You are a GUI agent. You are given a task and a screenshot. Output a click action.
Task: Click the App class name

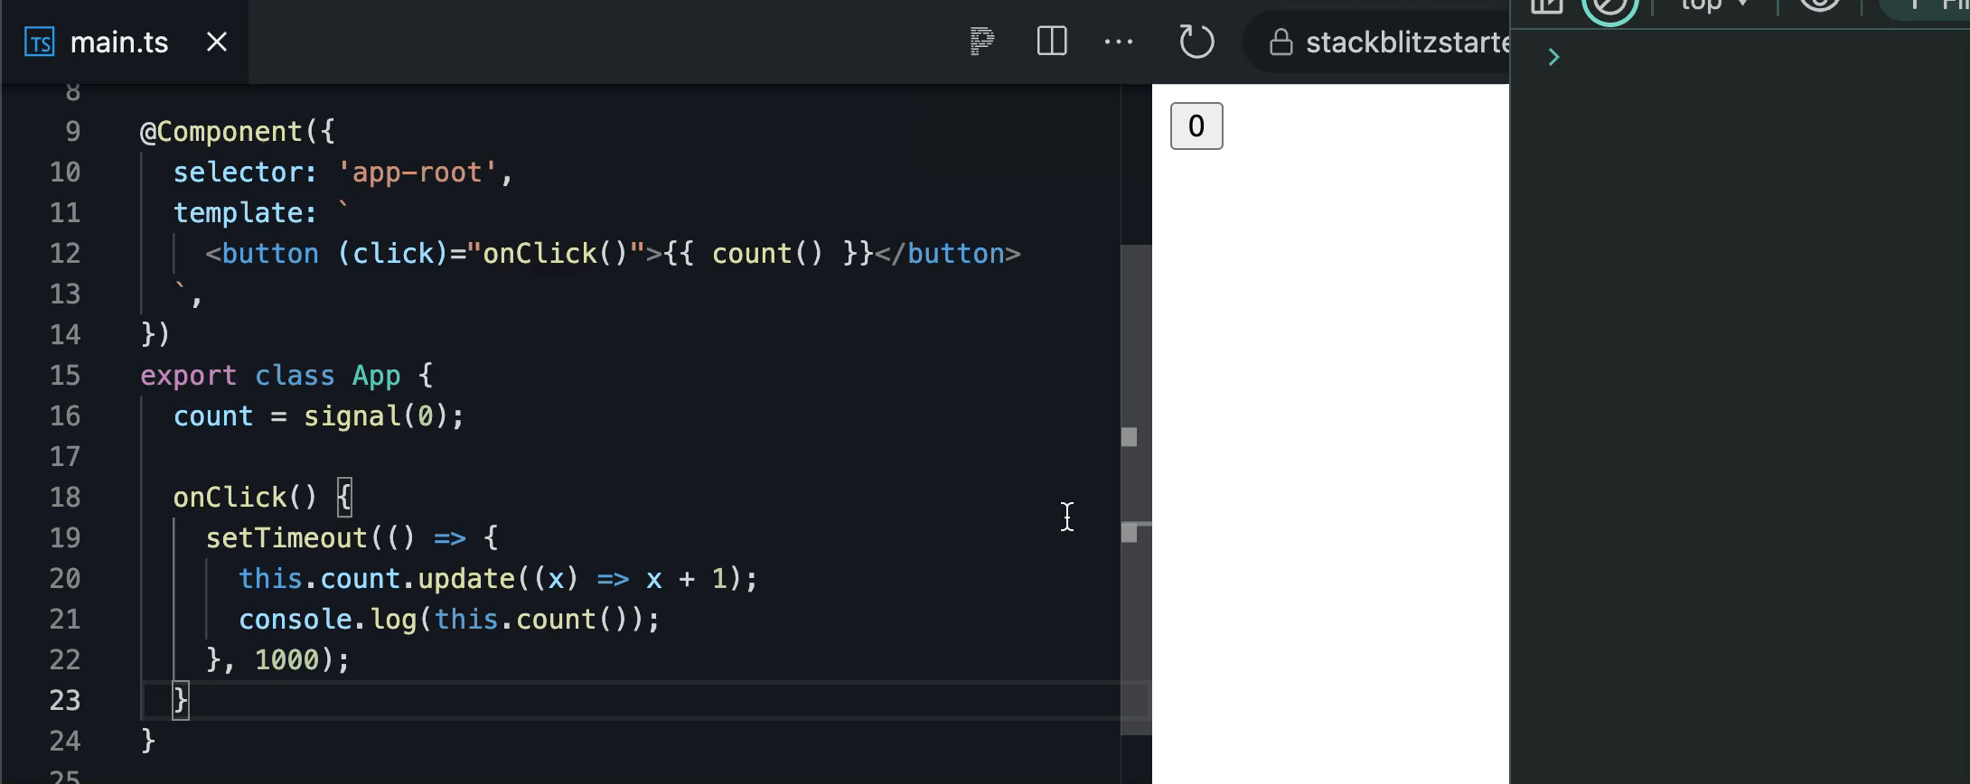click(376, 376)
